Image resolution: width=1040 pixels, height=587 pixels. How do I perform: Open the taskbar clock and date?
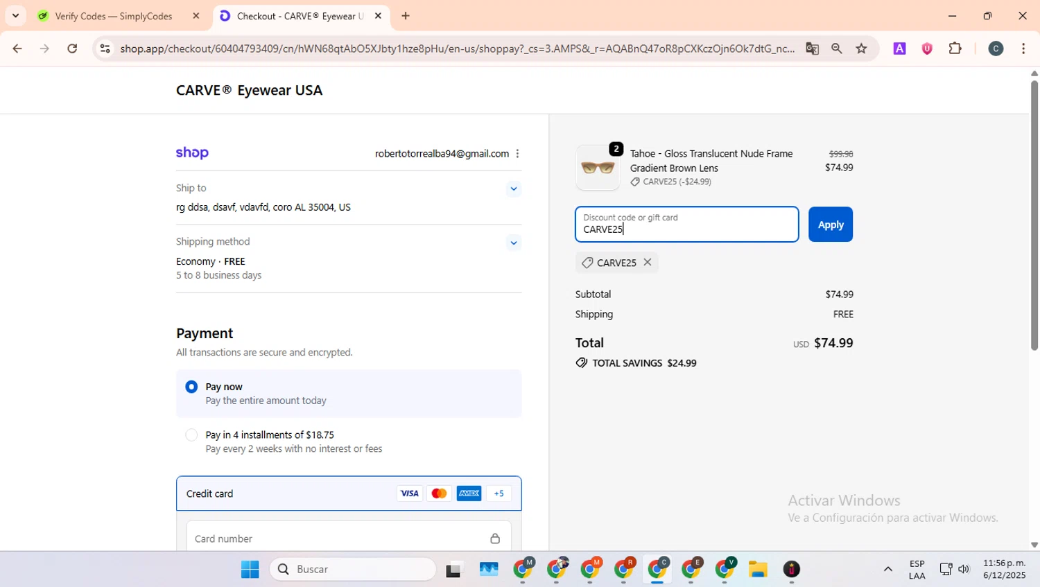[x=1004, y=569]
